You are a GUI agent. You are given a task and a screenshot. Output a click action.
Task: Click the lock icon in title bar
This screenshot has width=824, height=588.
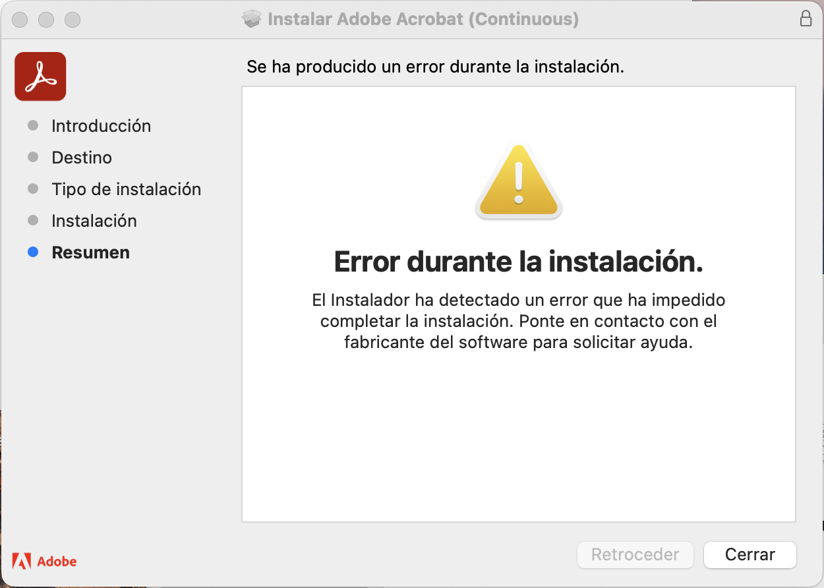806,18
